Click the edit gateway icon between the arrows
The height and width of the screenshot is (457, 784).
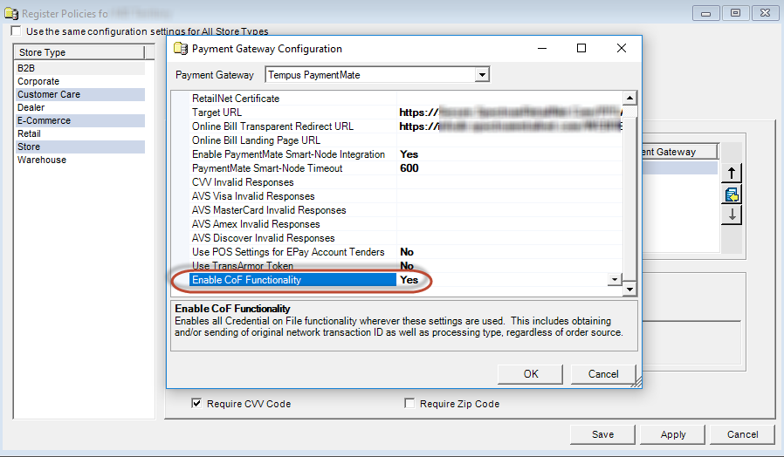[x=731, y=194]
